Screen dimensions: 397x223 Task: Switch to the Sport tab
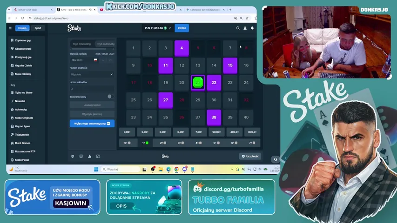pos(38,28)
